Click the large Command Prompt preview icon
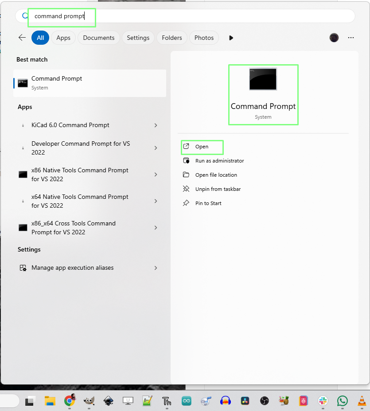370x411 pixels. pos(263,79)
